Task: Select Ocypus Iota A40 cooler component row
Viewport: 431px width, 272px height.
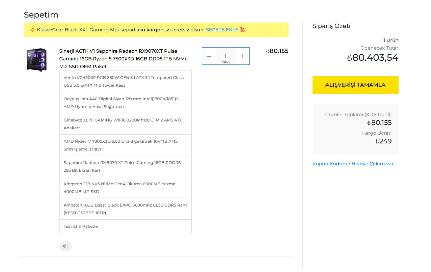Action: (x=126, y=103)
